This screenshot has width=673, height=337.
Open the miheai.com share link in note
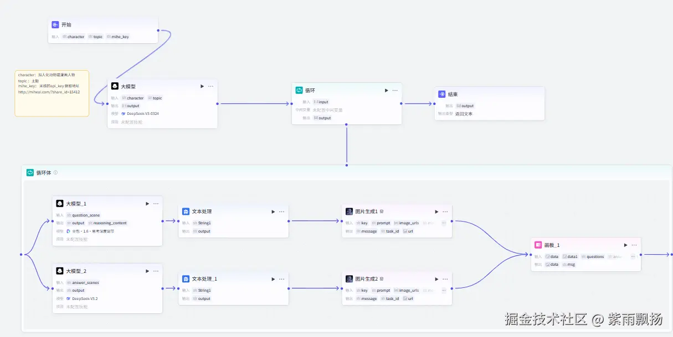pos(49,92)
